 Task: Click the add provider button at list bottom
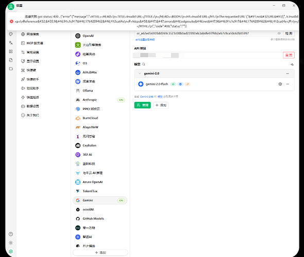coord(100,252)
